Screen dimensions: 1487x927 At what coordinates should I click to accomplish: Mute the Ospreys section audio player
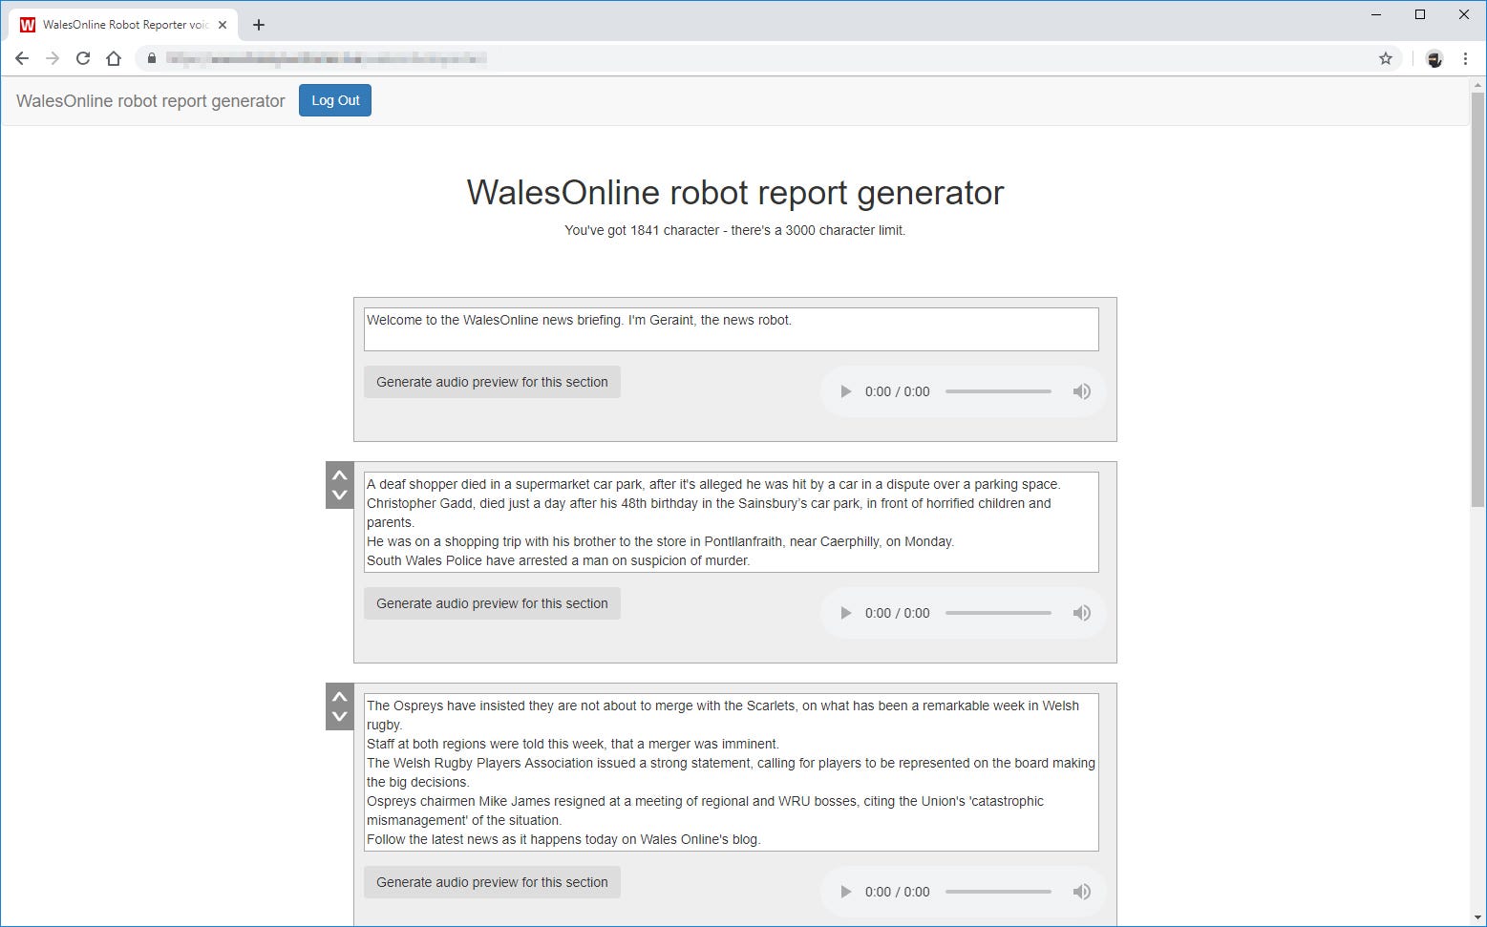1081,892
